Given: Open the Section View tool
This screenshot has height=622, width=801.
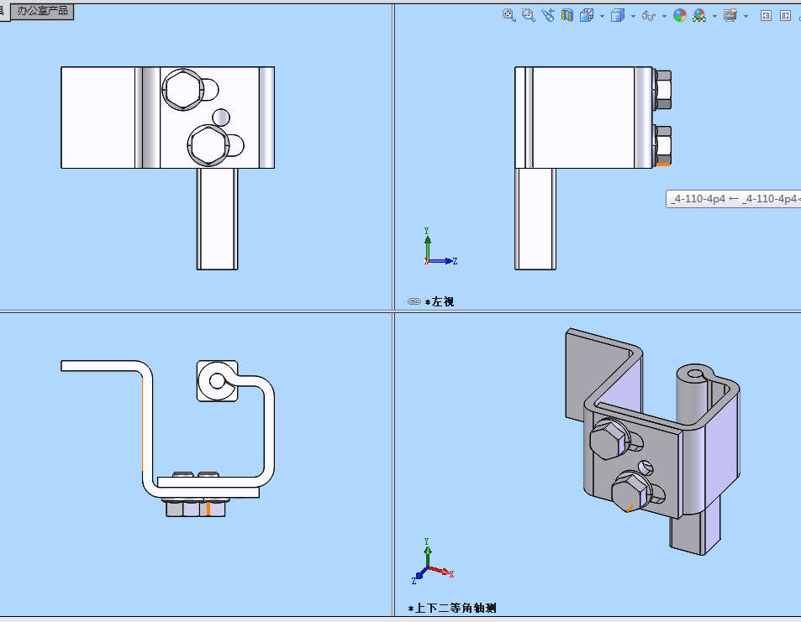Looking at the screenshot, I should pos(567,15).
